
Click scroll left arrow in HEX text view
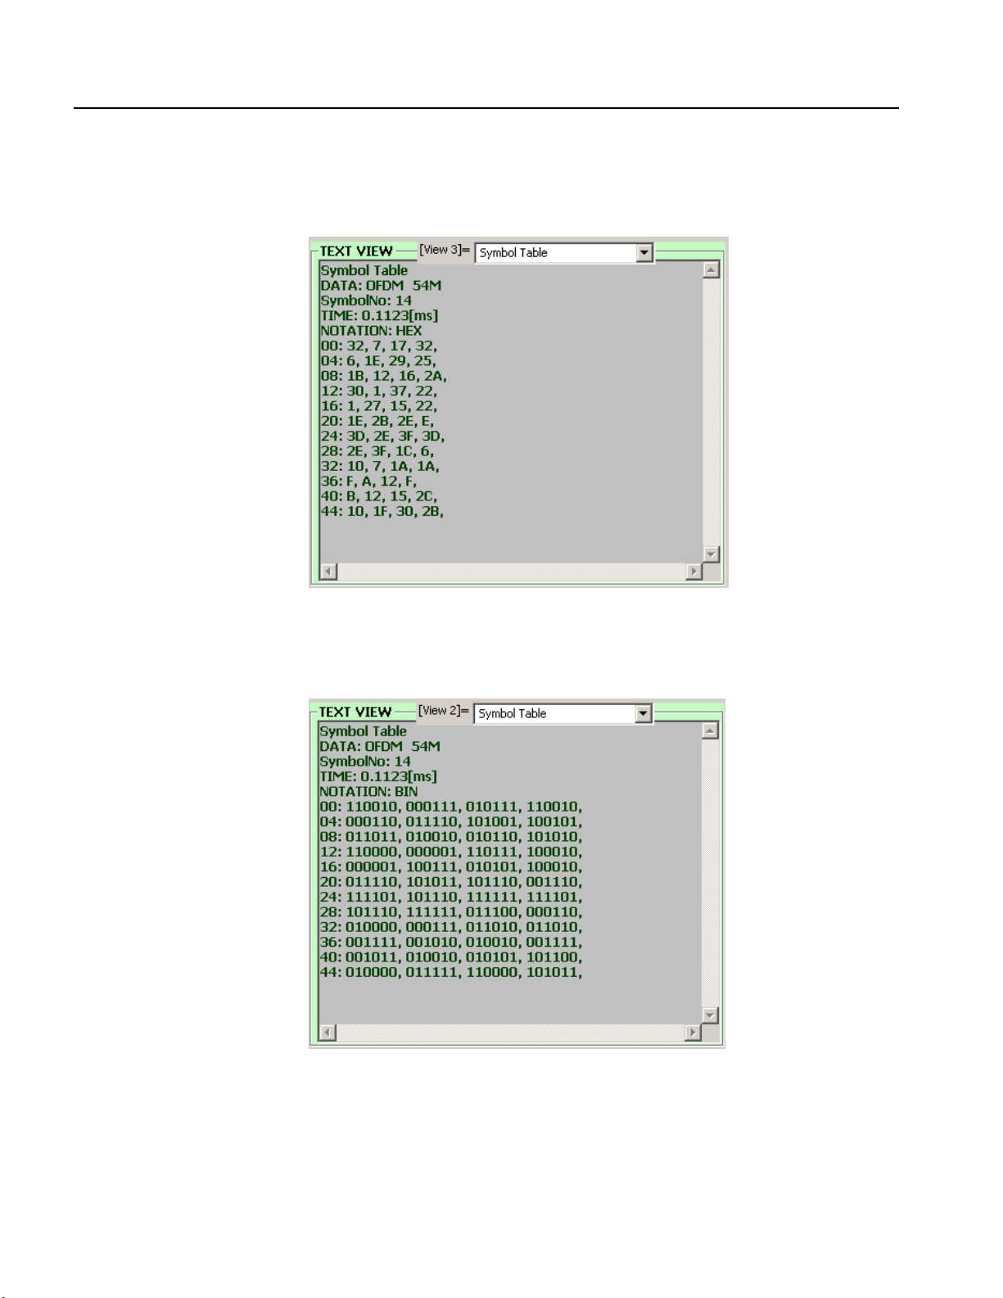(328, 572)
